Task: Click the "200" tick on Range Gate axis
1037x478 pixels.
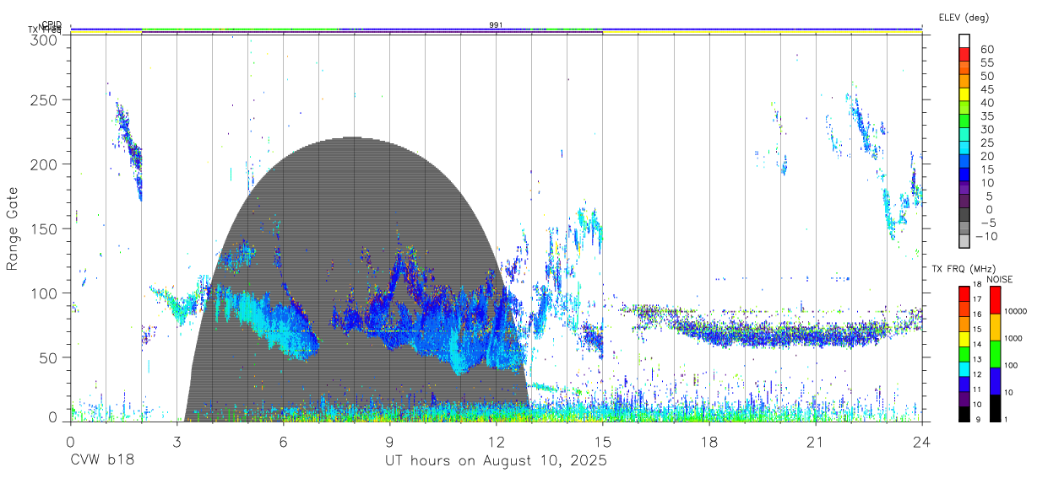Action: 43,164
